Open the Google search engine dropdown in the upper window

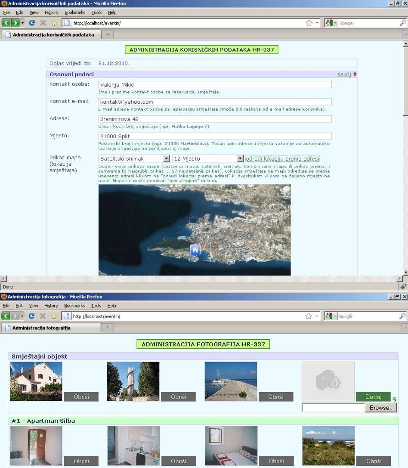(x=331, y=23)
